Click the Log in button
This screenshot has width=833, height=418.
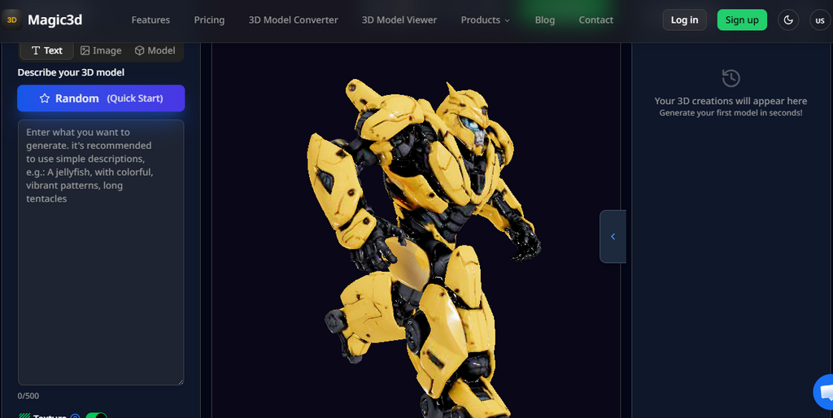coord(685,20)
